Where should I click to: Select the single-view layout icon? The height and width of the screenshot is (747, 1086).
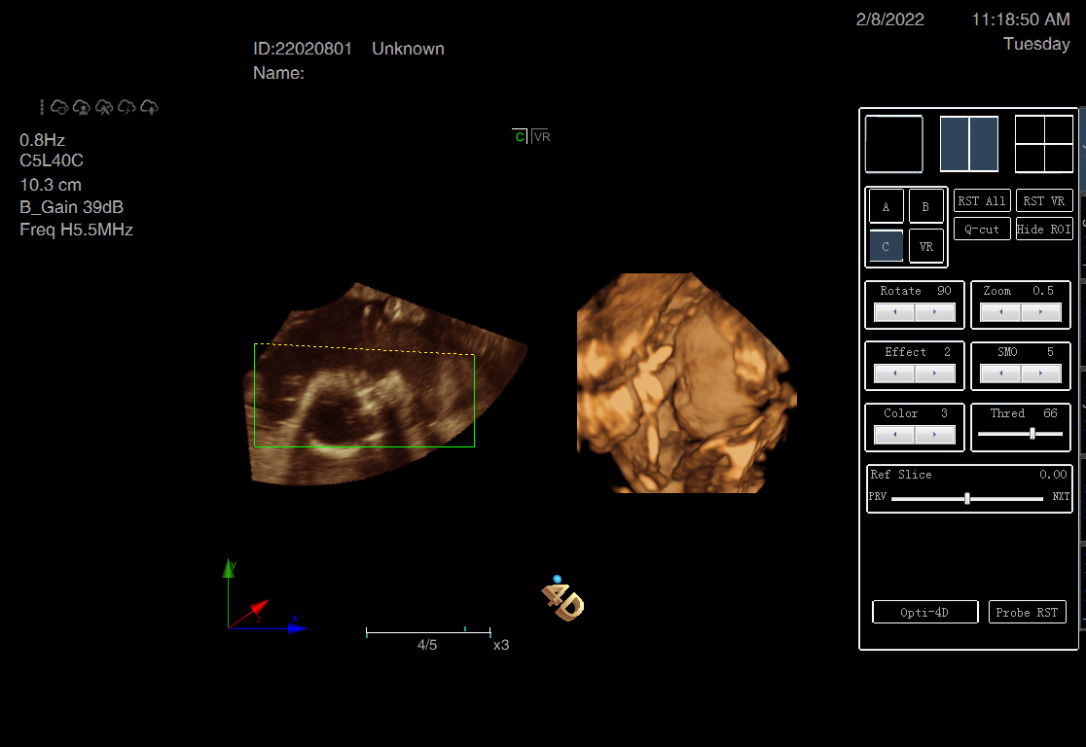pos(893,144)
